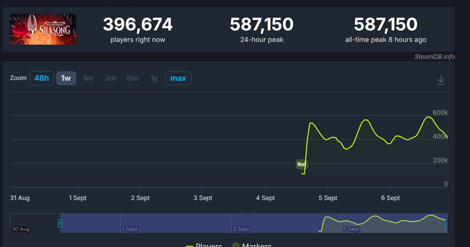Click the 3 Sept x-axis label on main chart
This screenshot has height=247, width=470.
coord(203,198)
